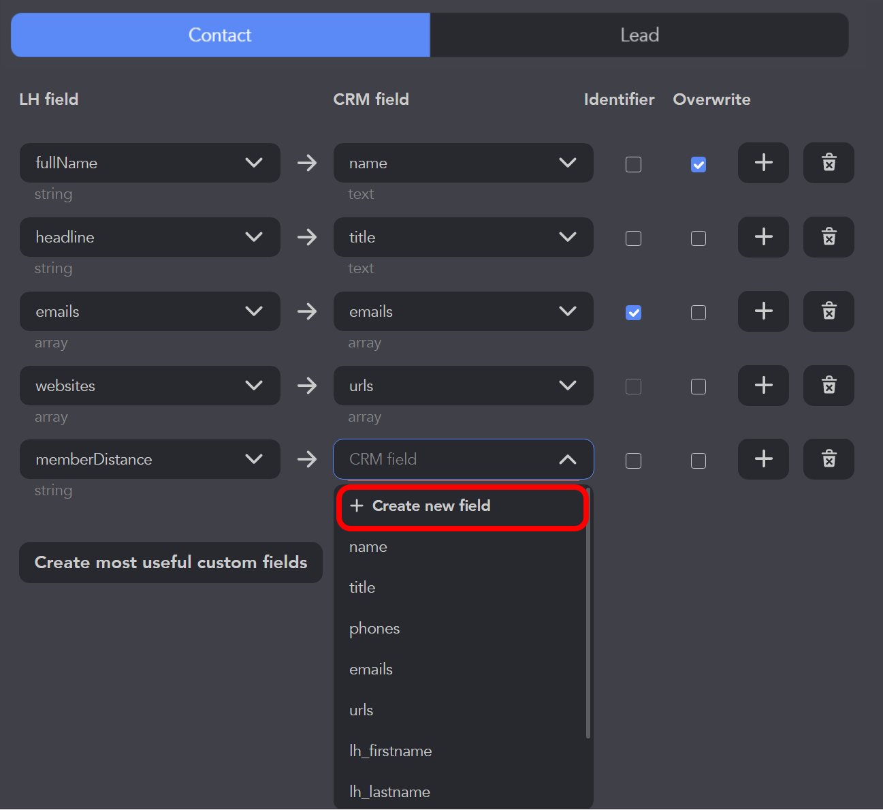Remove the emails mapping with trash icon

coord(829,311)
